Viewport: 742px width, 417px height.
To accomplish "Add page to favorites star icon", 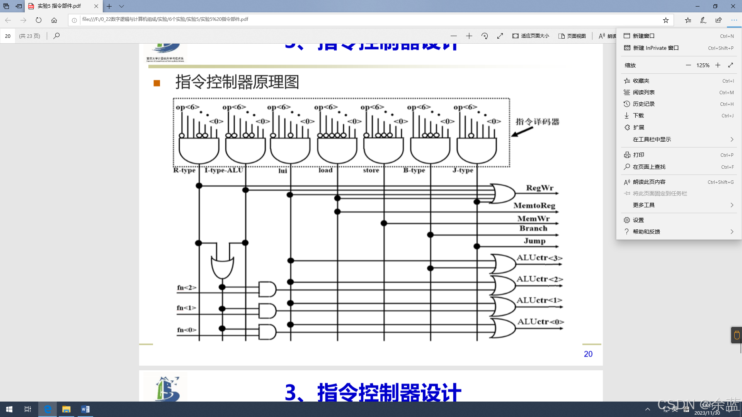I will point(665,20).
